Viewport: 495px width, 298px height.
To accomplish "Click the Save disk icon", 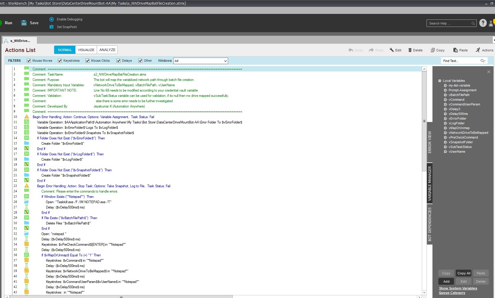I will click(24, 23).
